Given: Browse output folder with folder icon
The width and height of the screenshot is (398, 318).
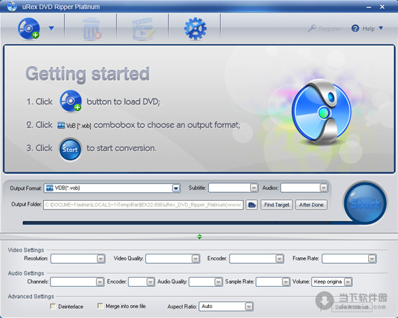Looking at the screenshot, I should pos(251,205).
